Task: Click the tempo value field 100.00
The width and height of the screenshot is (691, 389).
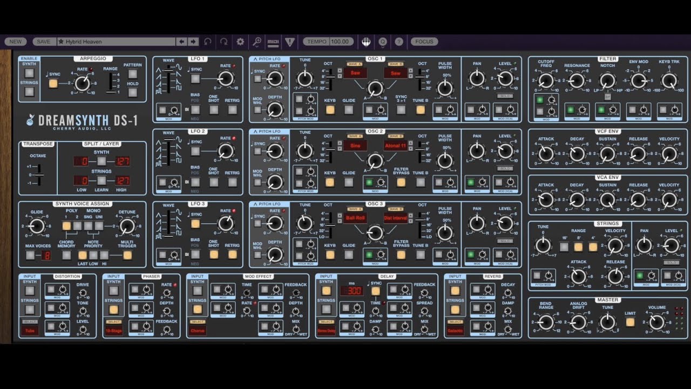Action: (341, 42)
